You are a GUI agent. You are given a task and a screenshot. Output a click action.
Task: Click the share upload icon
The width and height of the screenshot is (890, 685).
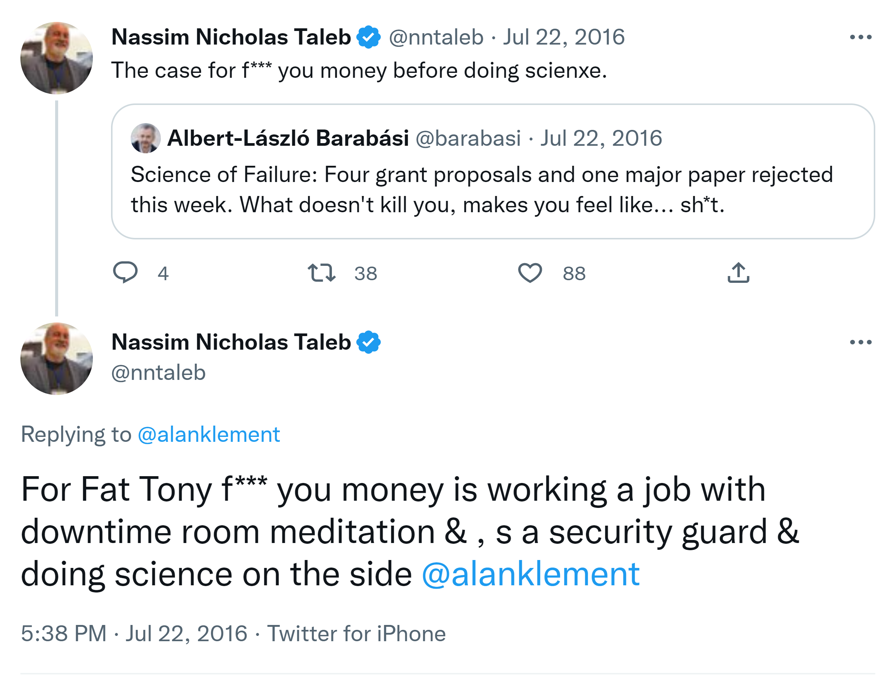[738, 273]
